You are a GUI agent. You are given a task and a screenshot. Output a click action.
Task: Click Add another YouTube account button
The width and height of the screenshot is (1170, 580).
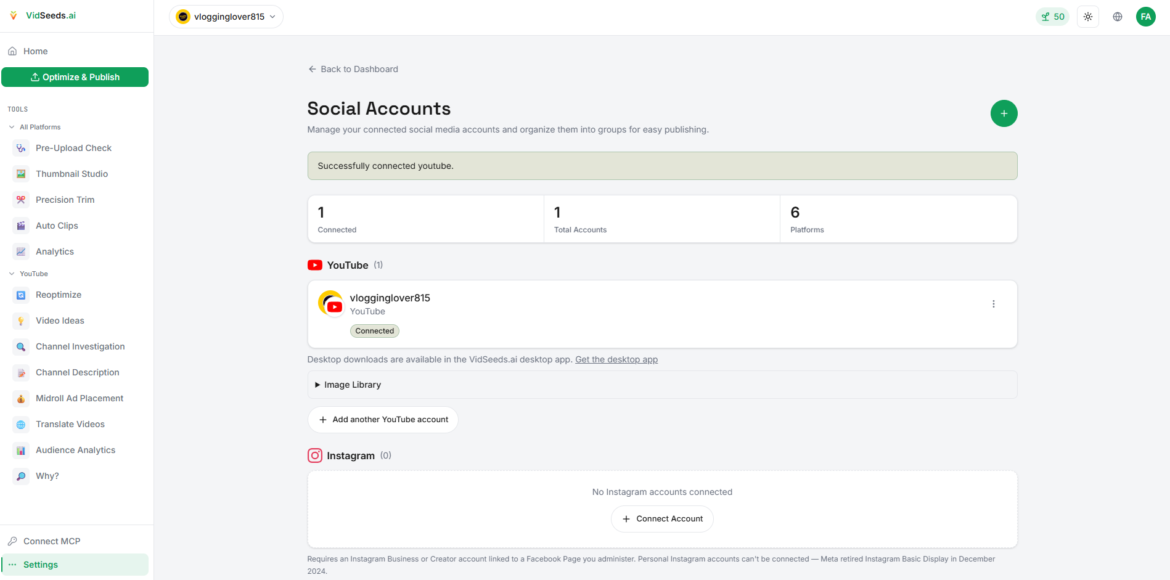pyautogui.click(x=383, y=420)
